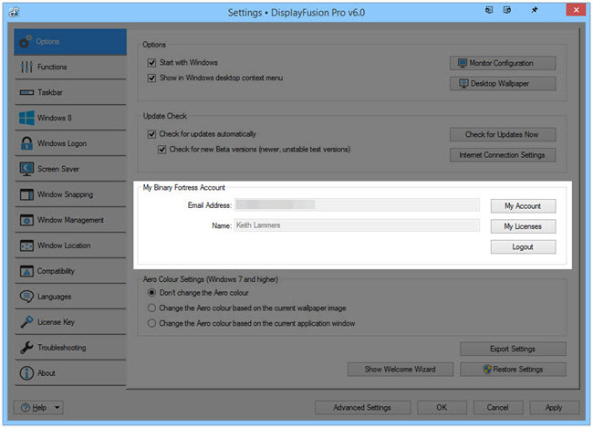Image resolution: width=593 pixels, height=428 pixels.
Task: Click the Languages speech bubble icon
Action: 26,297
